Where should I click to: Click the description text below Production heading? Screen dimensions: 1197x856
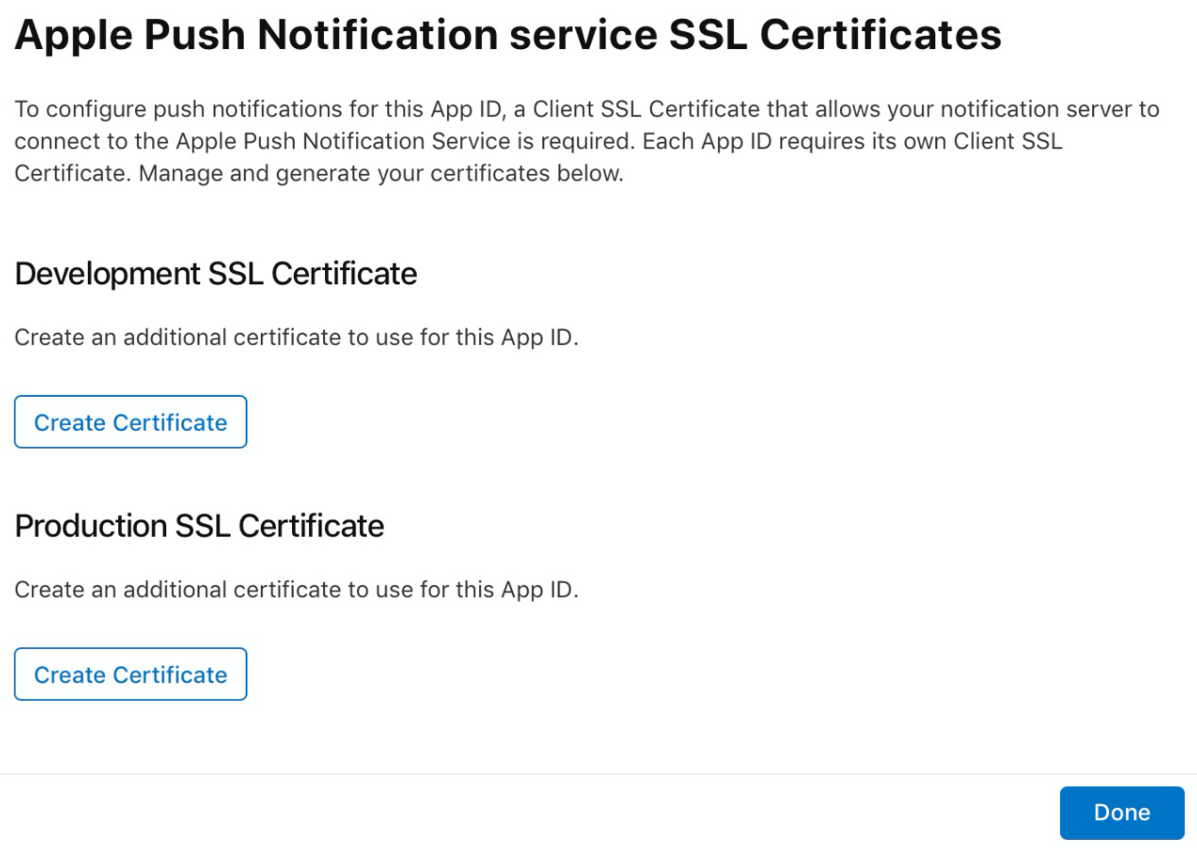point(296,591)
